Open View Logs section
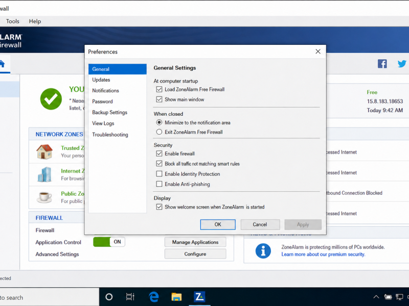Screen dimensions: 409x306 click(118, 123)
